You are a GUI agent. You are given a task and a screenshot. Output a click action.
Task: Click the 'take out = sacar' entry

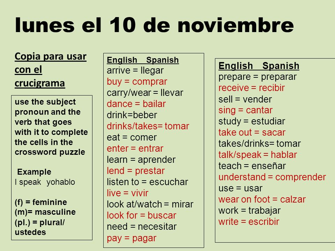(252, 132)
